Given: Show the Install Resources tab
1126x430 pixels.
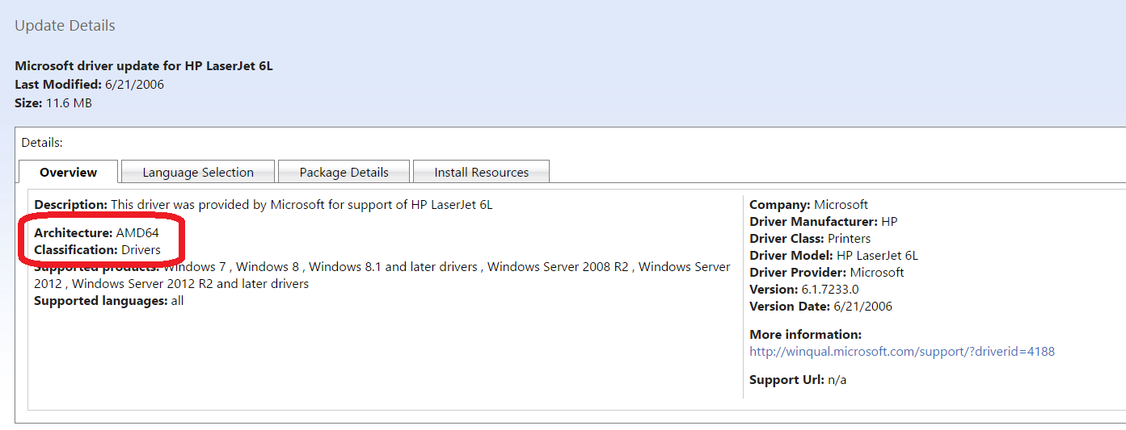Looking at the screenshot, I should pyautogui.click(x=481, y=172).
